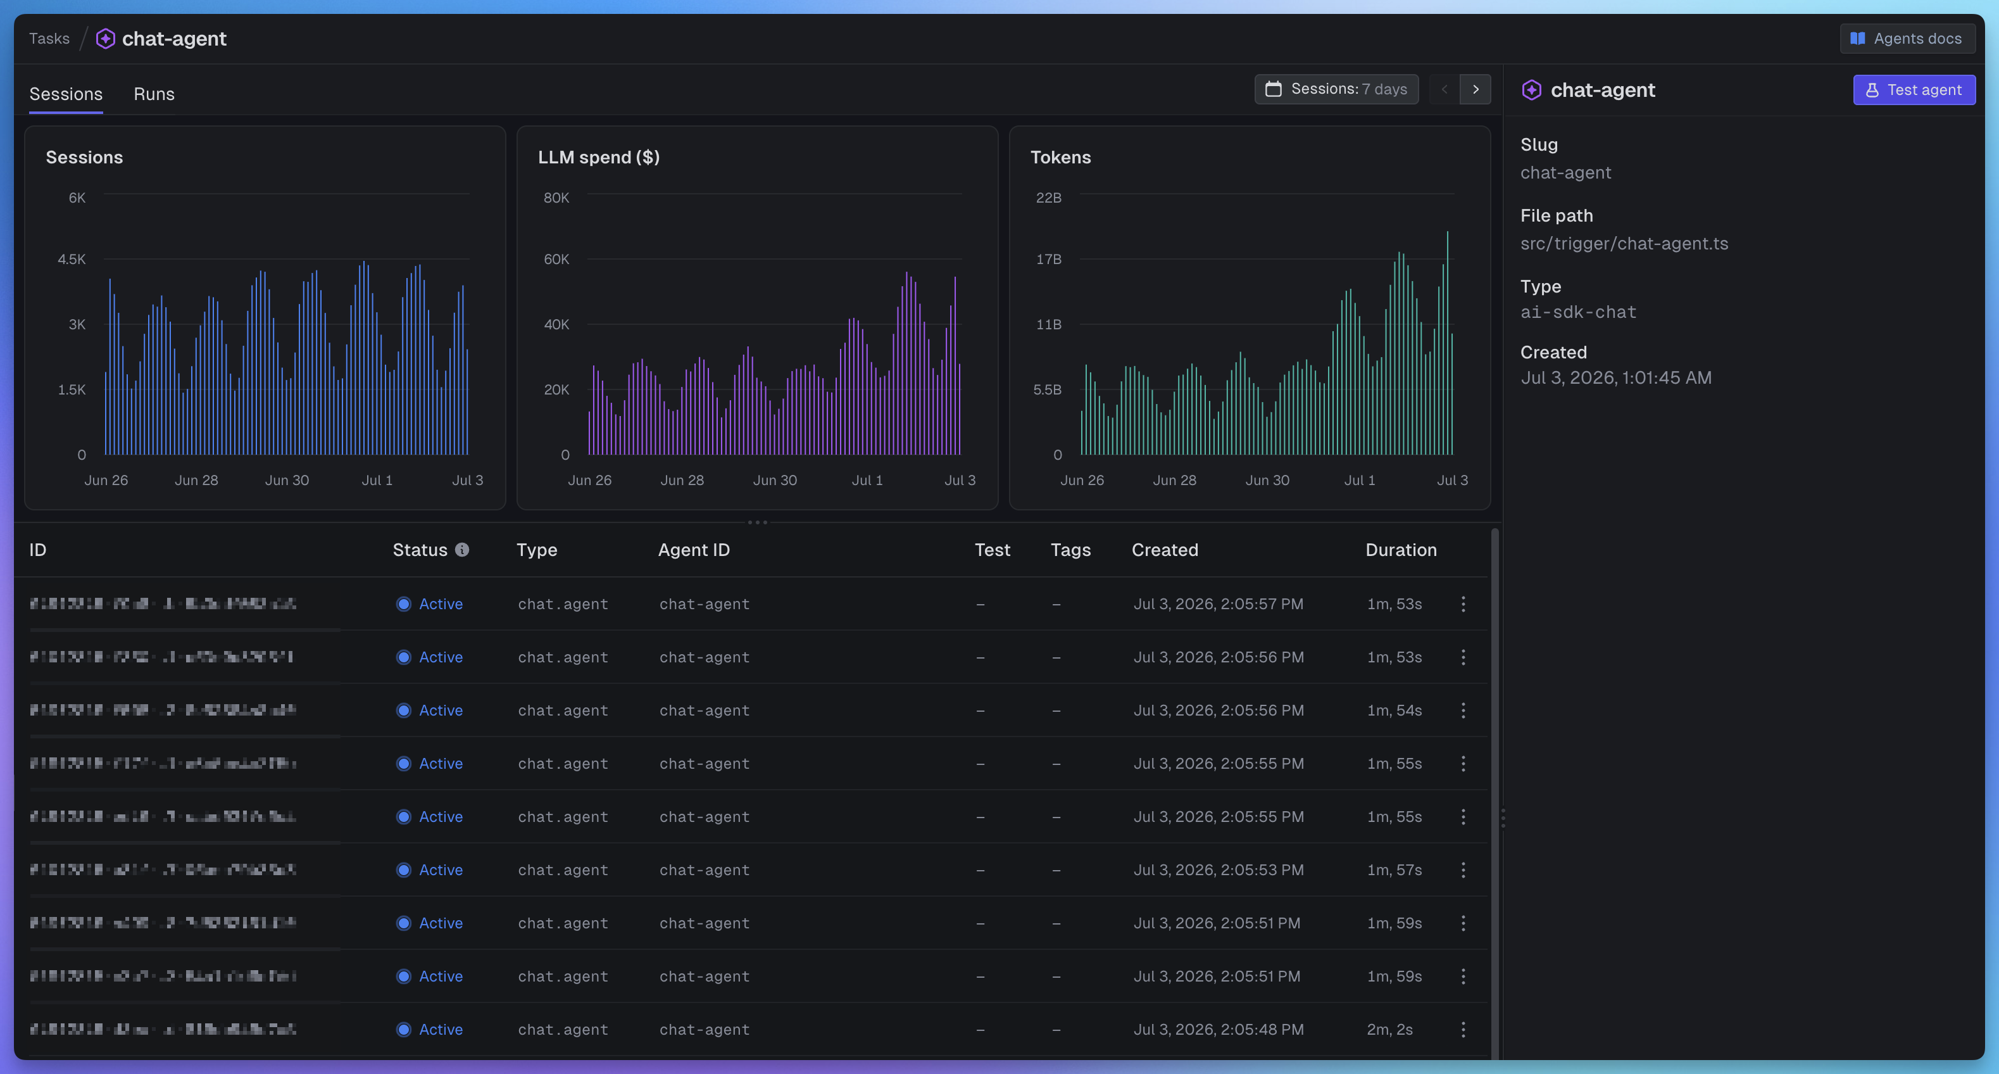Click the ID column header
The width and height of the screenshot is (1999, 1074).
pos(38,550)
